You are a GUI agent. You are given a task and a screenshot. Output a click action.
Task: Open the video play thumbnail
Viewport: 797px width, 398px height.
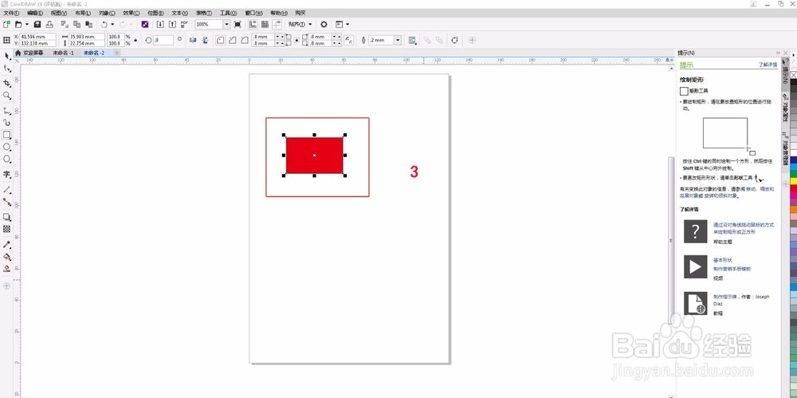point(695,266)
